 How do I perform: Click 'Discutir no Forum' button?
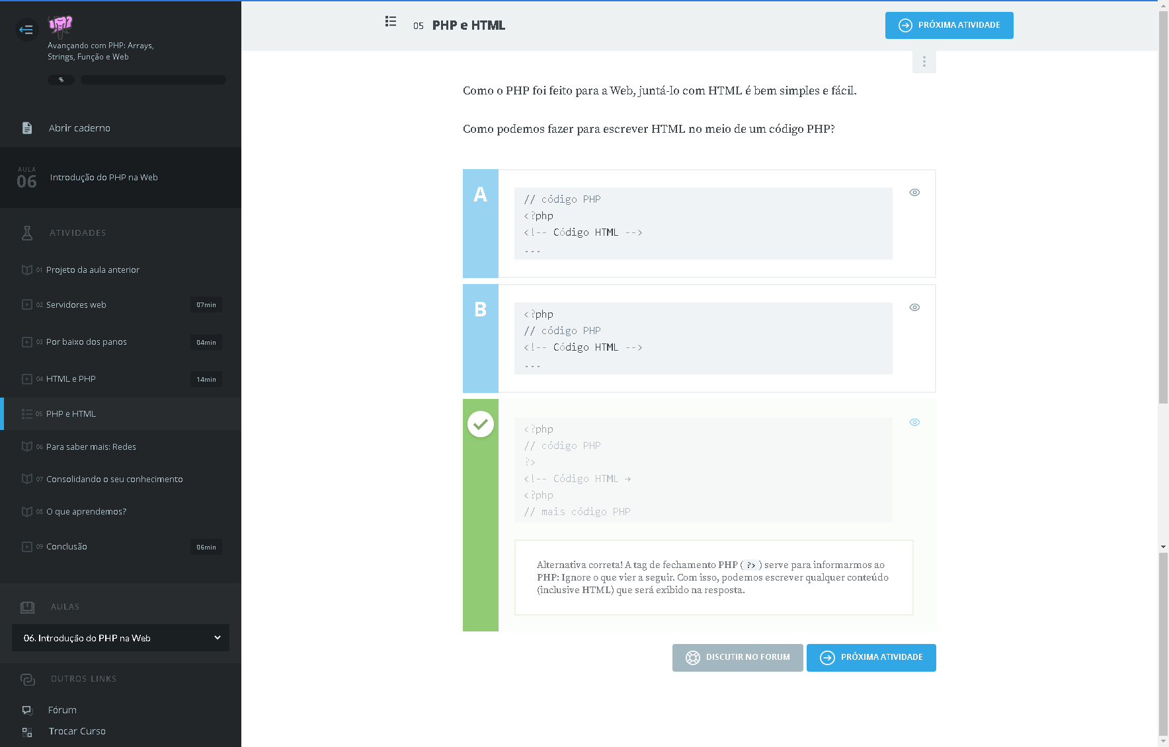[737, 658]
